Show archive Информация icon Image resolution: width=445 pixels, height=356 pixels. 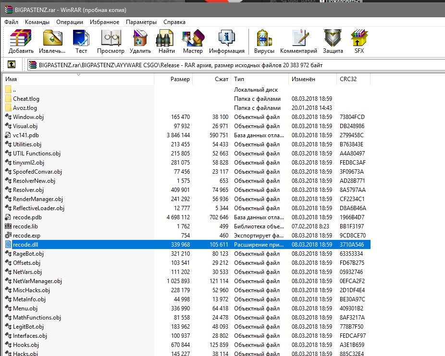pyautogui.click(x=226, y=38)
